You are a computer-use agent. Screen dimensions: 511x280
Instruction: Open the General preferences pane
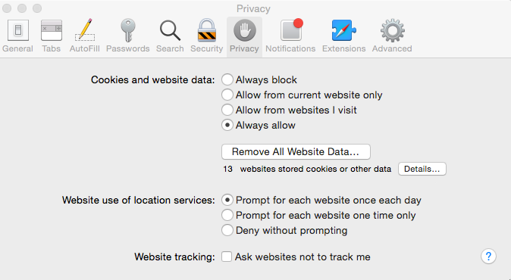click(x=18, y=36)
